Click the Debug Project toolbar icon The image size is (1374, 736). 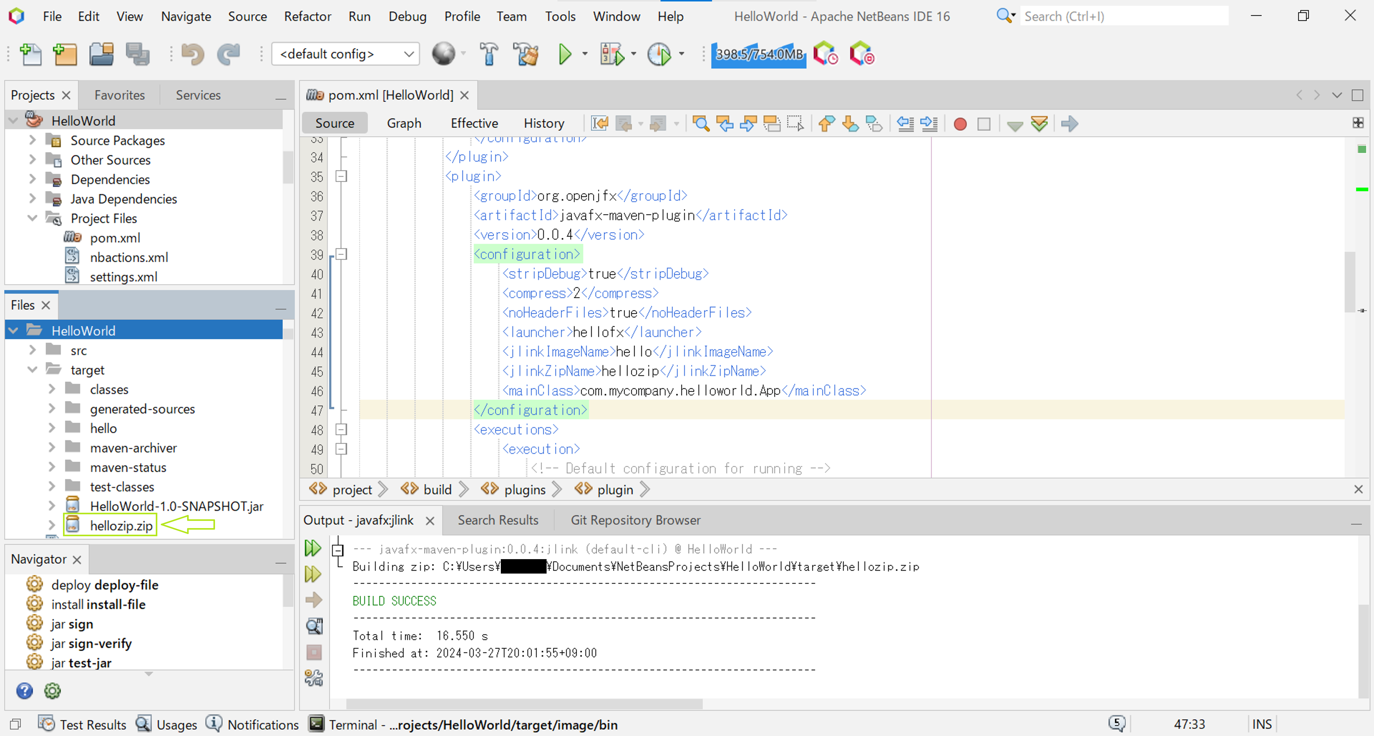click(x=612, y=55)
